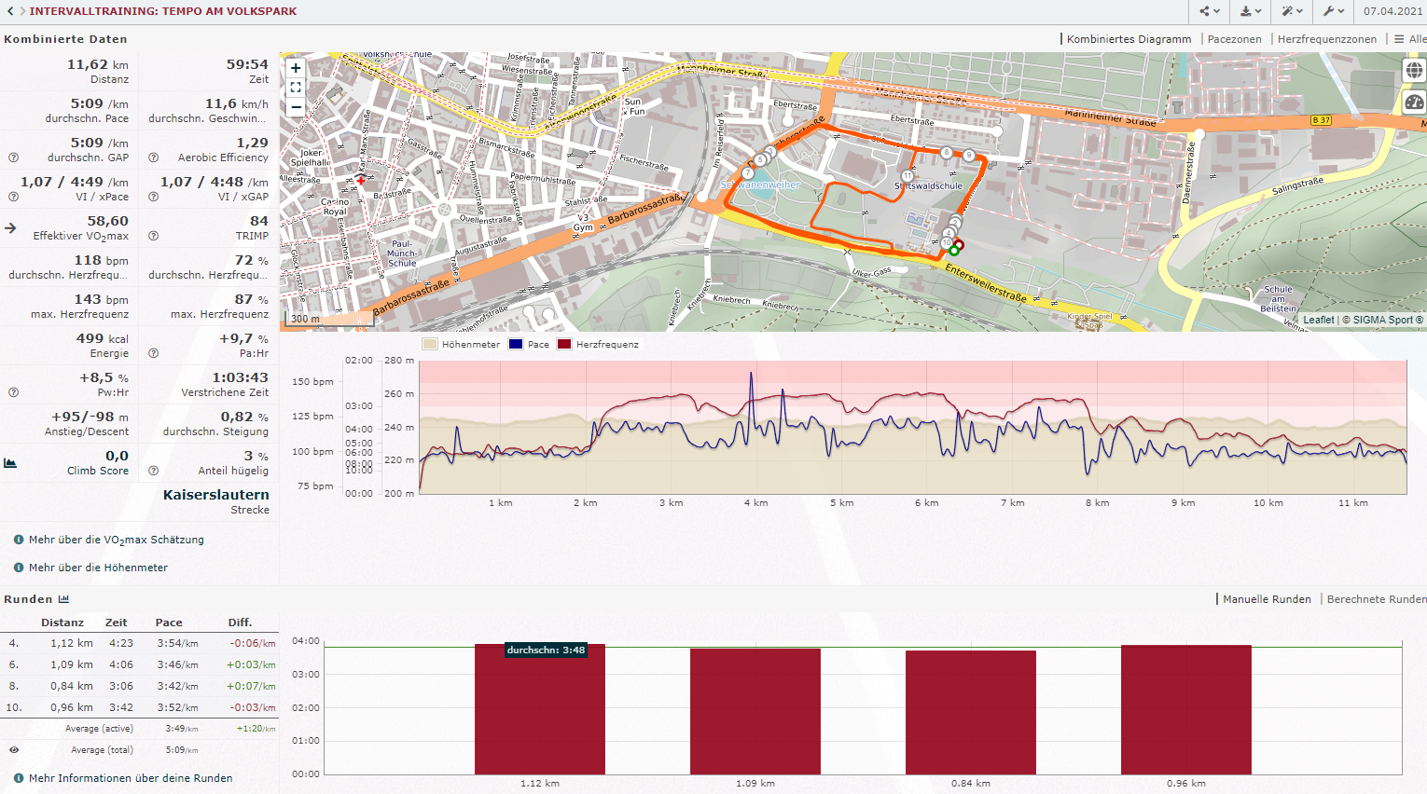Click the speedometer icon on the map
The height and width of the screenshot is (794, 1427).
coord(1414,103)
